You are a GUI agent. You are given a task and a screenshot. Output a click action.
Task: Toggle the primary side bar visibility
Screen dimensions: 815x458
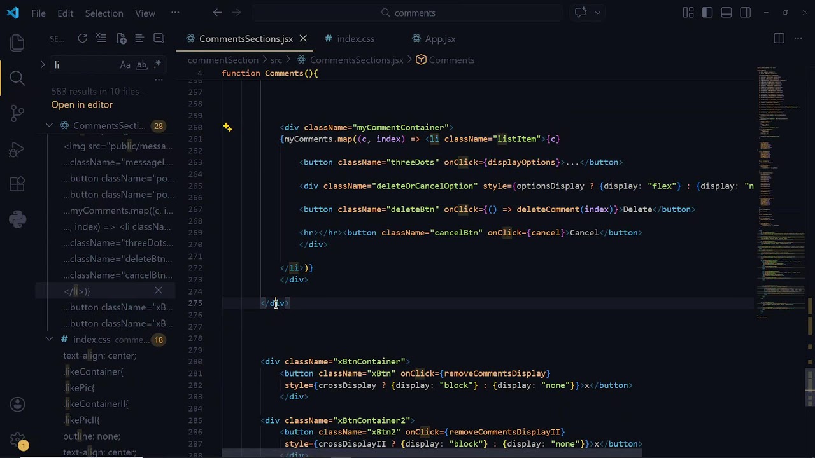[x=707, y=13]
